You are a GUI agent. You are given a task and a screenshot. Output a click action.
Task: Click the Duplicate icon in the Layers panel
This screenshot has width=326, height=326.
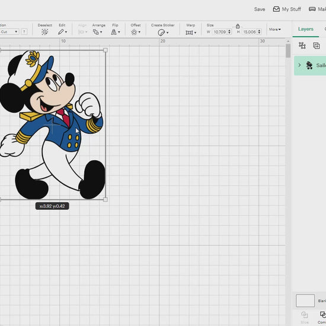[x=317, y=46]
